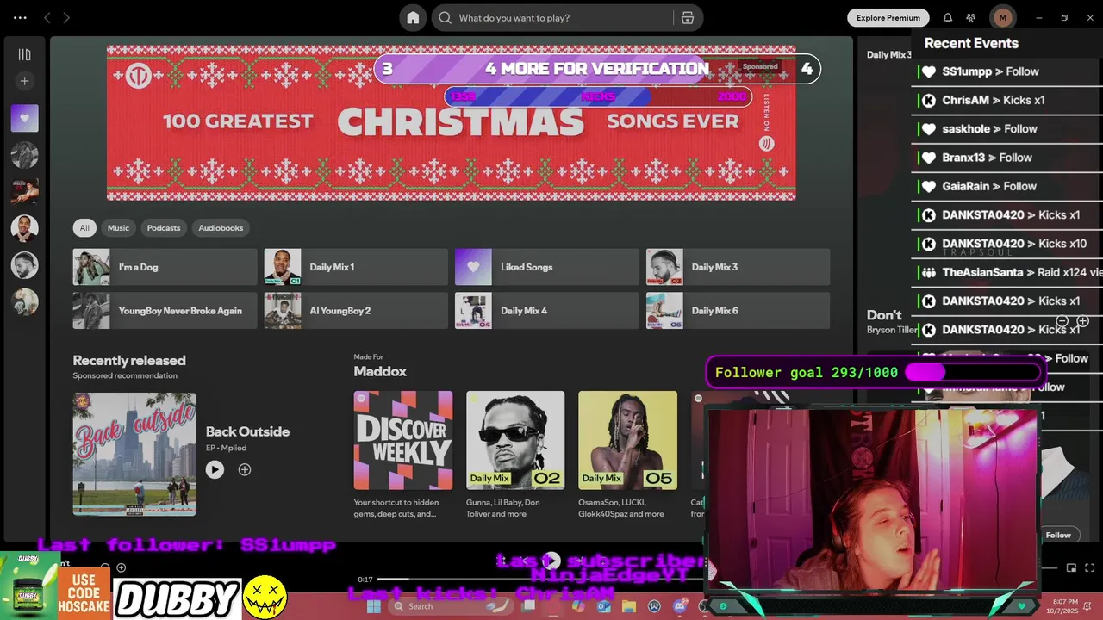Open fifth sidebar artist thumbnail
Viewport: 1103px width, 620px height.
(x=24, y=265)
